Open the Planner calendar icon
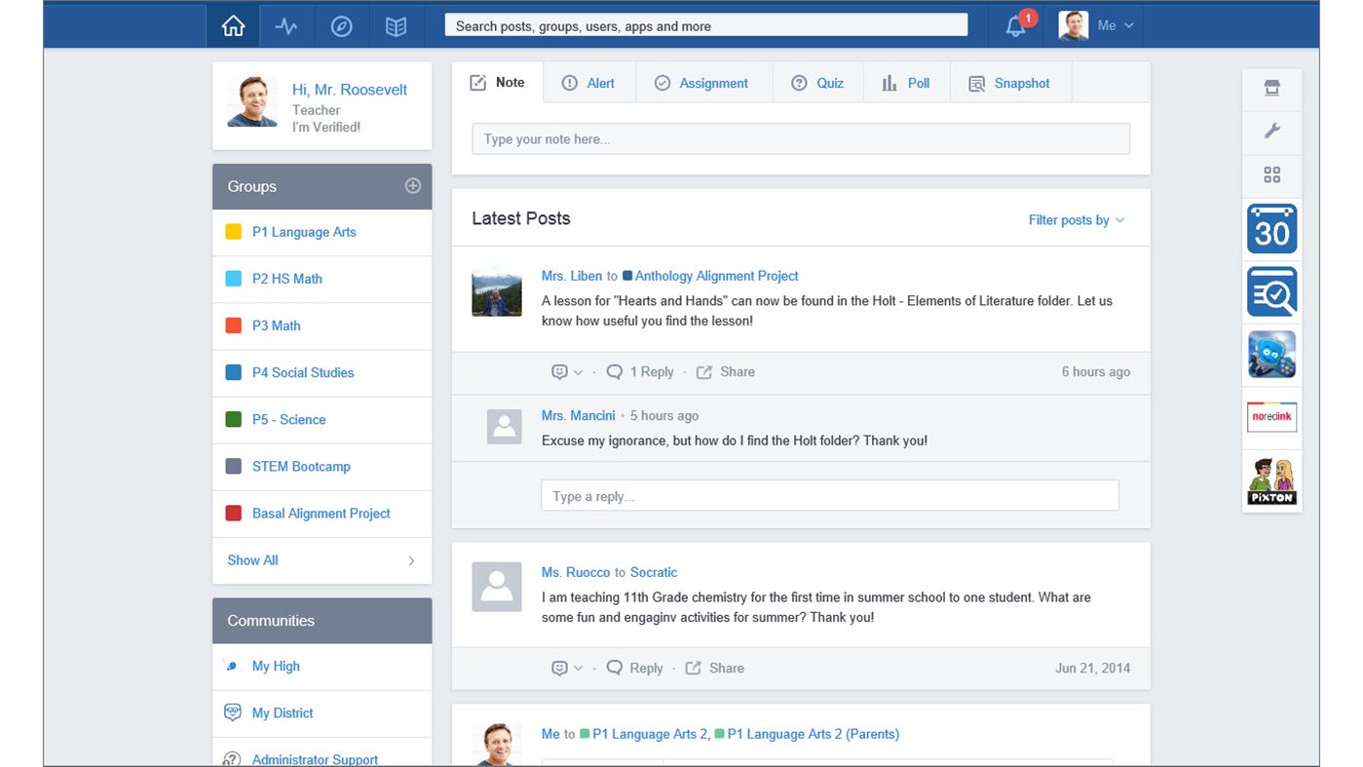The image size is (1363, 767). [x=1271, y=228]
